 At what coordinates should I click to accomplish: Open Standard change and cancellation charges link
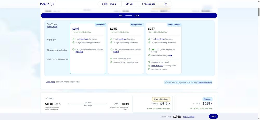tap(79, 52)
